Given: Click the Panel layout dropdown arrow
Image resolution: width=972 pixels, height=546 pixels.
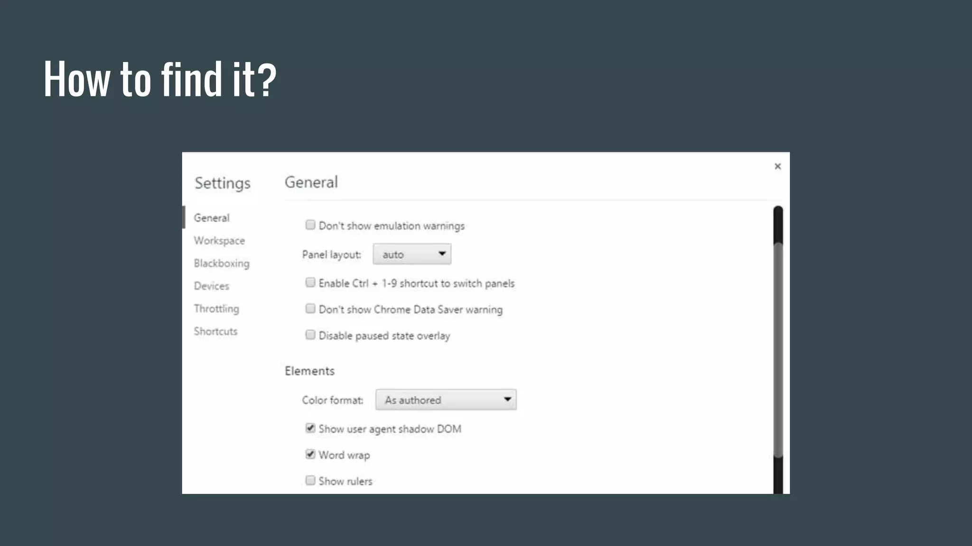Looking at the screenshot, I should tap(442, 254).
